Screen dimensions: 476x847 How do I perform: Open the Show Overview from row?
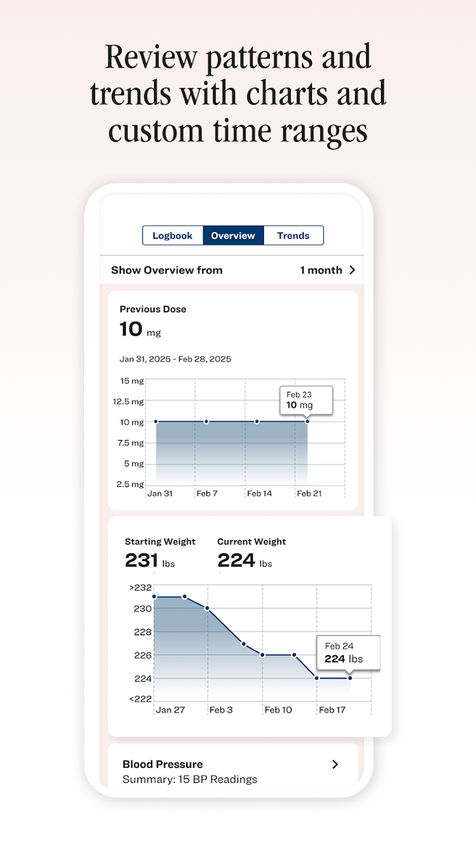232,270
